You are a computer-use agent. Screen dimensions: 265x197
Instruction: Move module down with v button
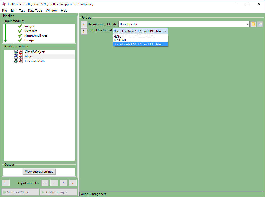pyautogui.click(x=73, y=183)
